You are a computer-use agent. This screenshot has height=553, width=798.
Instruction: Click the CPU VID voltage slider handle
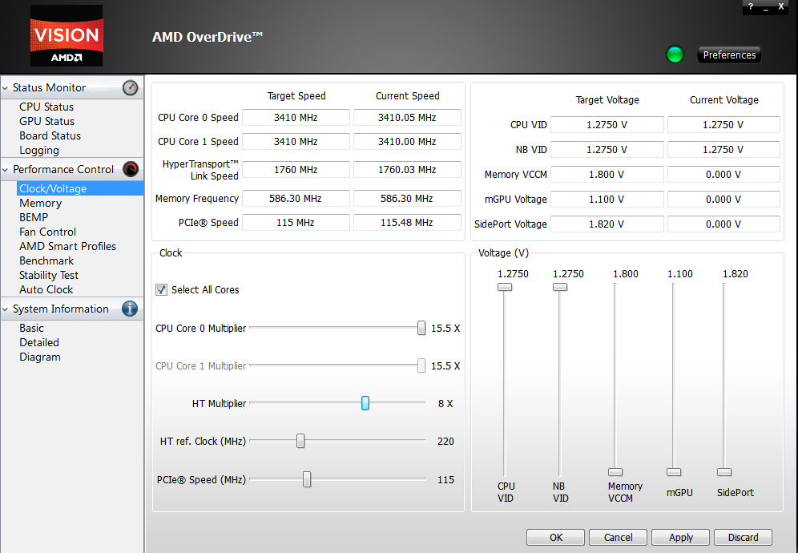tap(504, 287)
